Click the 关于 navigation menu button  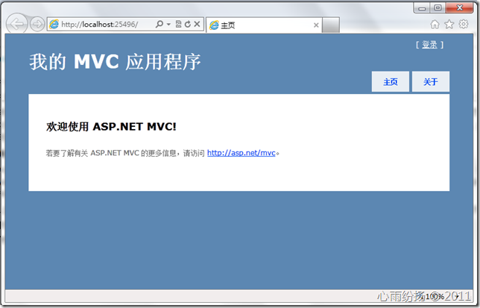click(x=430, y=82)
